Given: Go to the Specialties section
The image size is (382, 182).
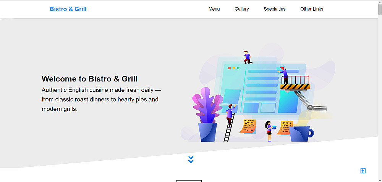Looking at the screenshot, I should pos(275,9).
